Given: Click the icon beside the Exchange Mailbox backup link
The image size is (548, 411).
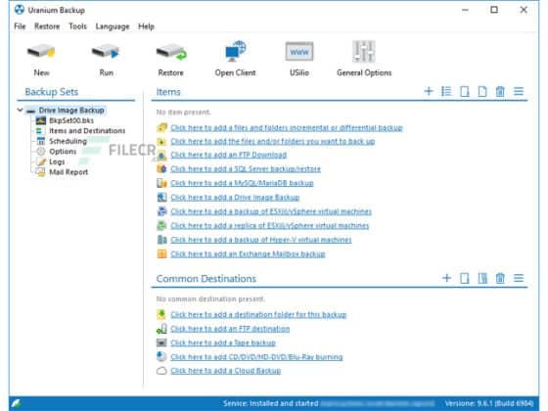Looking at the screenshot, I should pyautogui.click(x=161, y=253).
